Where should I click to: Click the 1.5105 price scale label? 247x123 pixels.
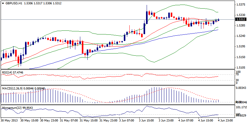click(x=241, y=67)
